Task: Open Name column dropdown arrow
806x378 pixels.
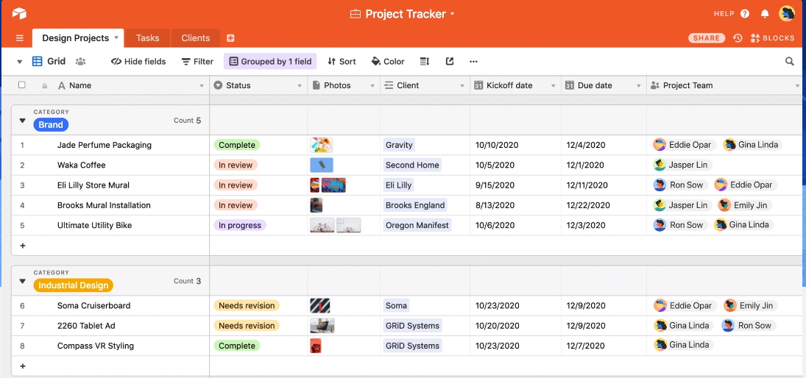Action: [202, 86]
